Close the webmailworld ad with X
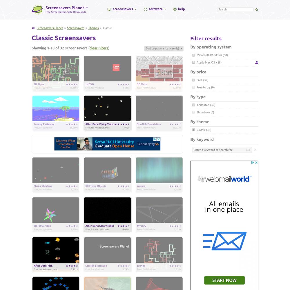 pyautogui.click(x=256, y=163)
